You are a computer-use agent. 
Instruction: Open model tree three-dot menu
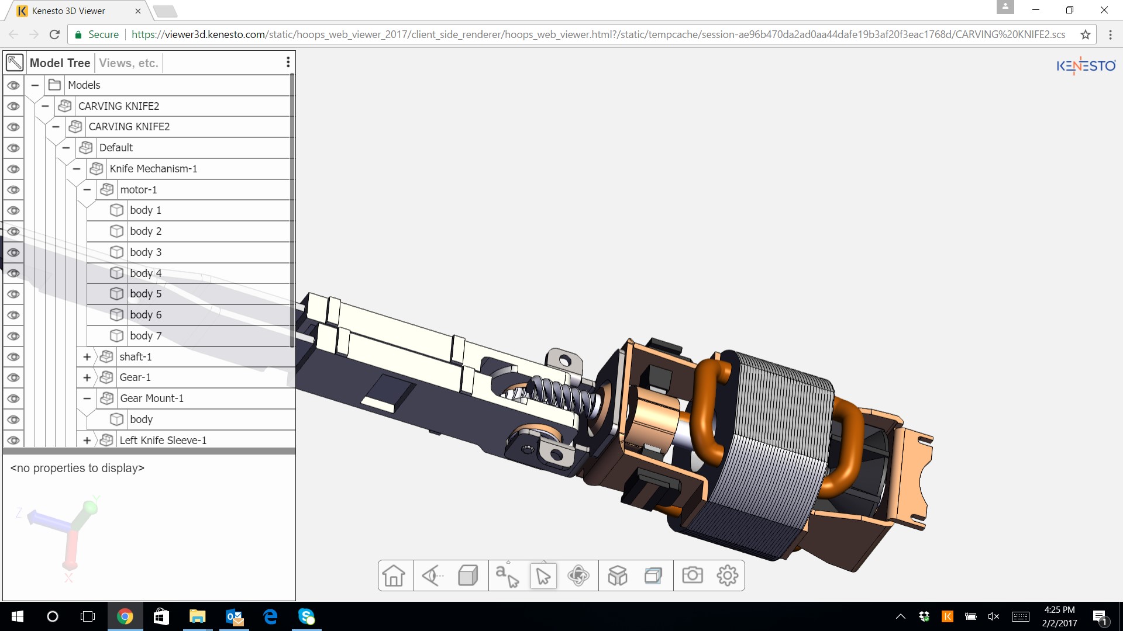288,63
